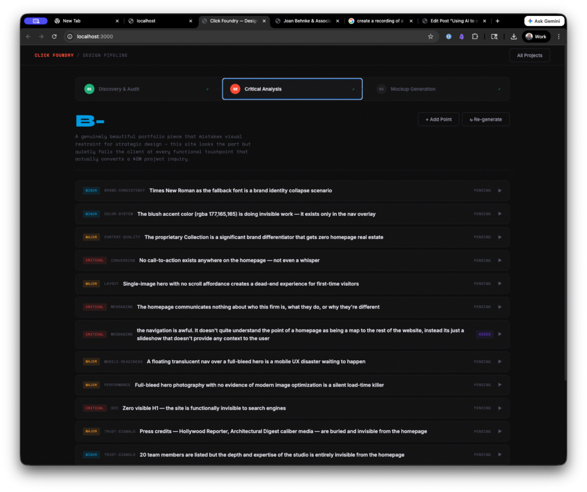Go to the Mockup Generation step
This screenshot has width=587, height=492.
(x=437, y=89)
